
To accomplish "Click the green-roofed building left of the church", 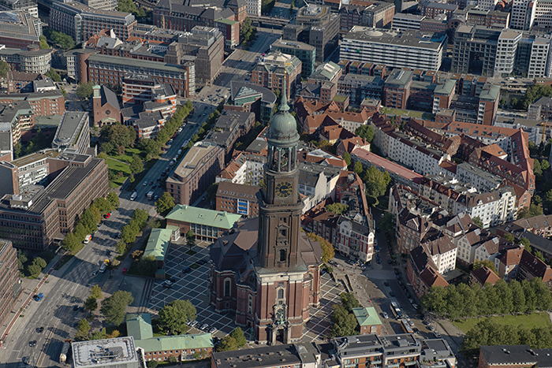I will point(202,218).
